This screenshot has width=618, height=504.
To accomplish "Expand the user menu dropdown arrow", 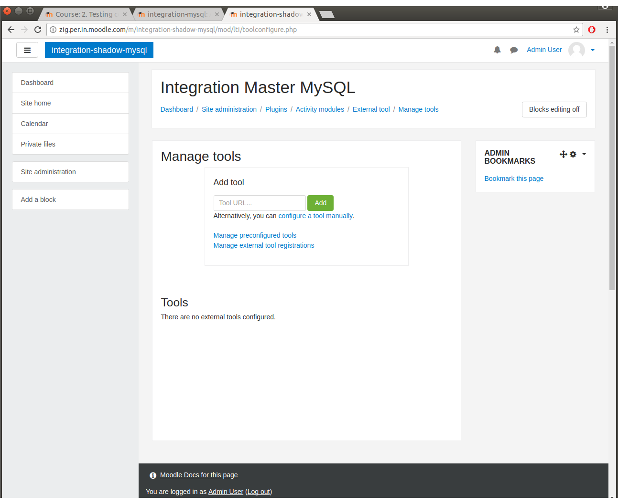I will pos(593,50).
